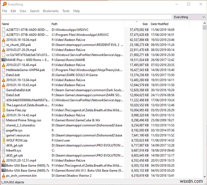
Task: Click path D:\Games\DARK SOULS III\Game
Action: coord(74,75)
